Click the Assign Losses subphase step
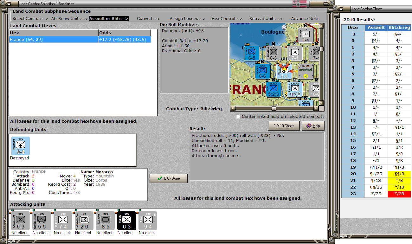 (x=187, y=19)
